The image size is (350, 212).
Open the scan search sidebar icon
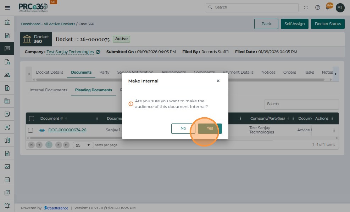(7, 127)
